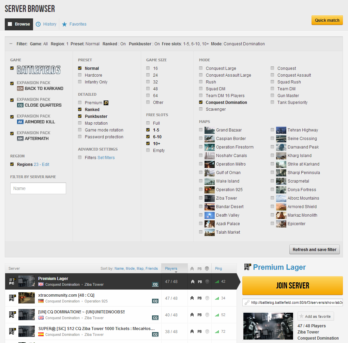Click the CQ badge on Premium Lager row

coord(155,284)
